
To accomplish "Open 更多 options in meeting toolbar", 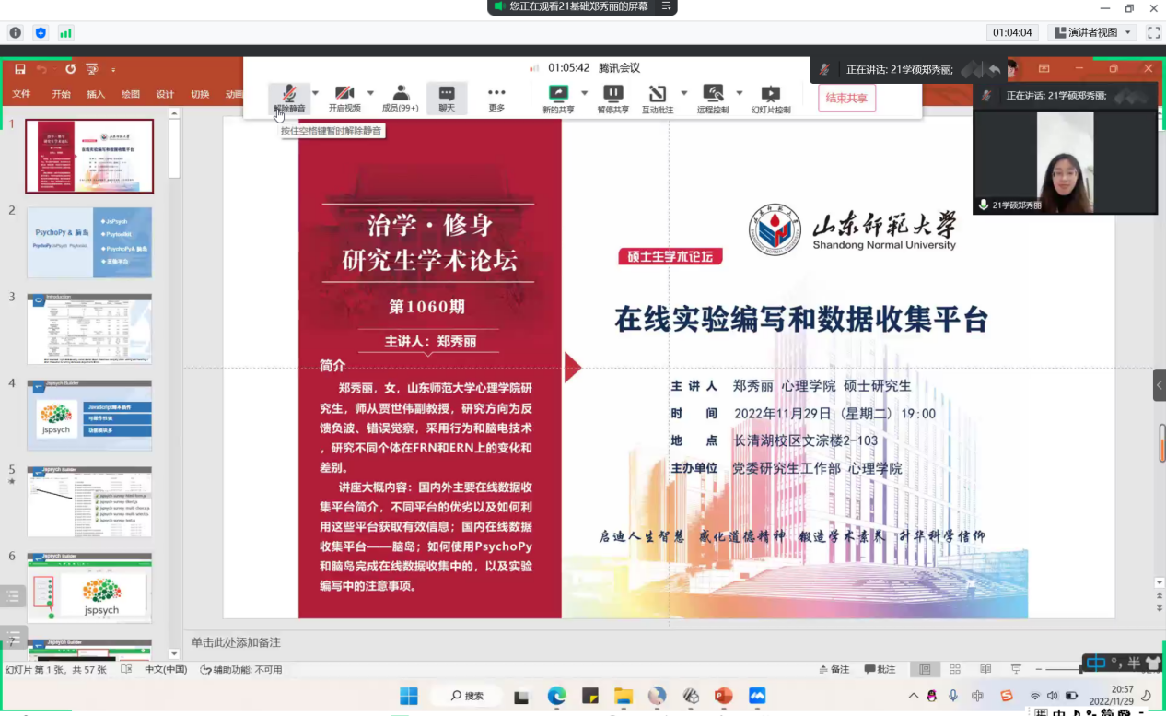I will click(496, 99).
